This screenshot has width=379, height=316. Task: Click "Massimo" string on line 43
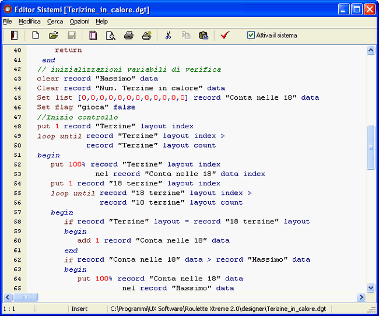pyautogui.click(x=115, y=79)
